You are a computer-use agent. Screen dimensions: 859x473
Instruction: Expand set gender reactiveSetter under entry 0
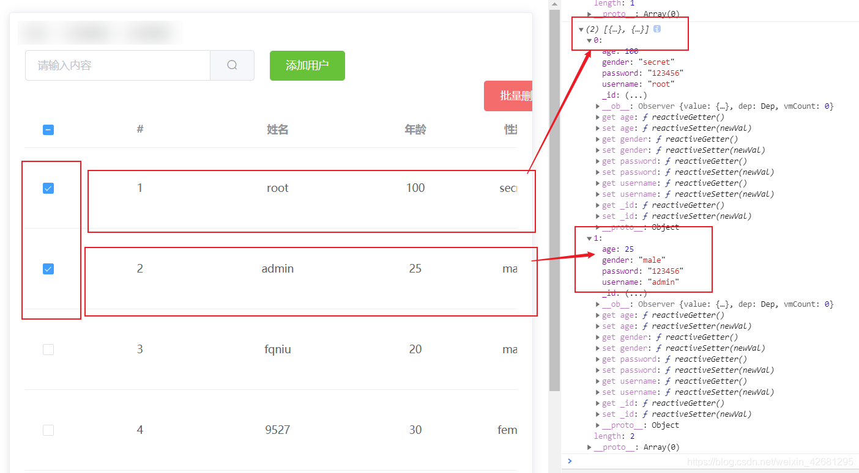pos(598,150)
